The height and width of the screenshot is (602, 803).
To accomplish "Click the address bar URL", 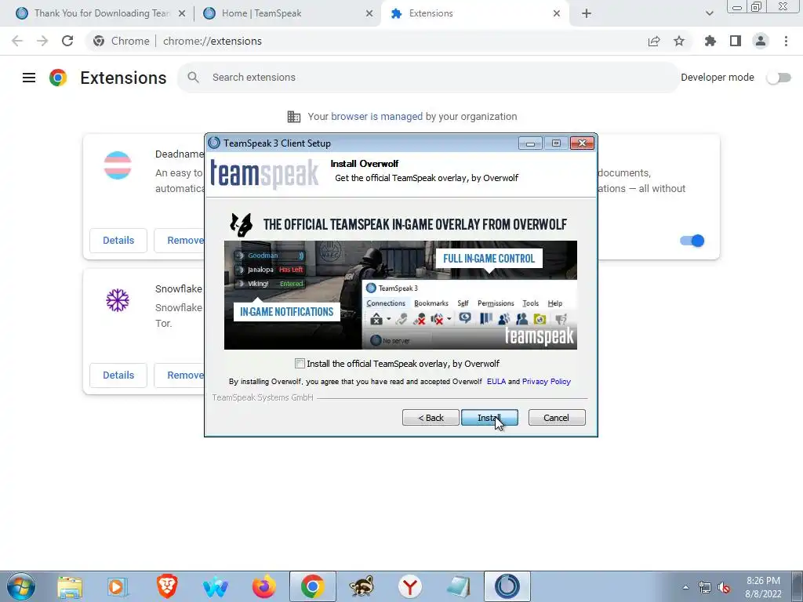I will [x=212, y=41].
